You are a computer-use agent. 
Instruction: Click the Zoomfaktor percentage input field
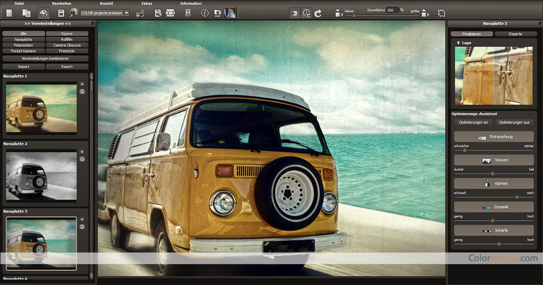(392, 10)
